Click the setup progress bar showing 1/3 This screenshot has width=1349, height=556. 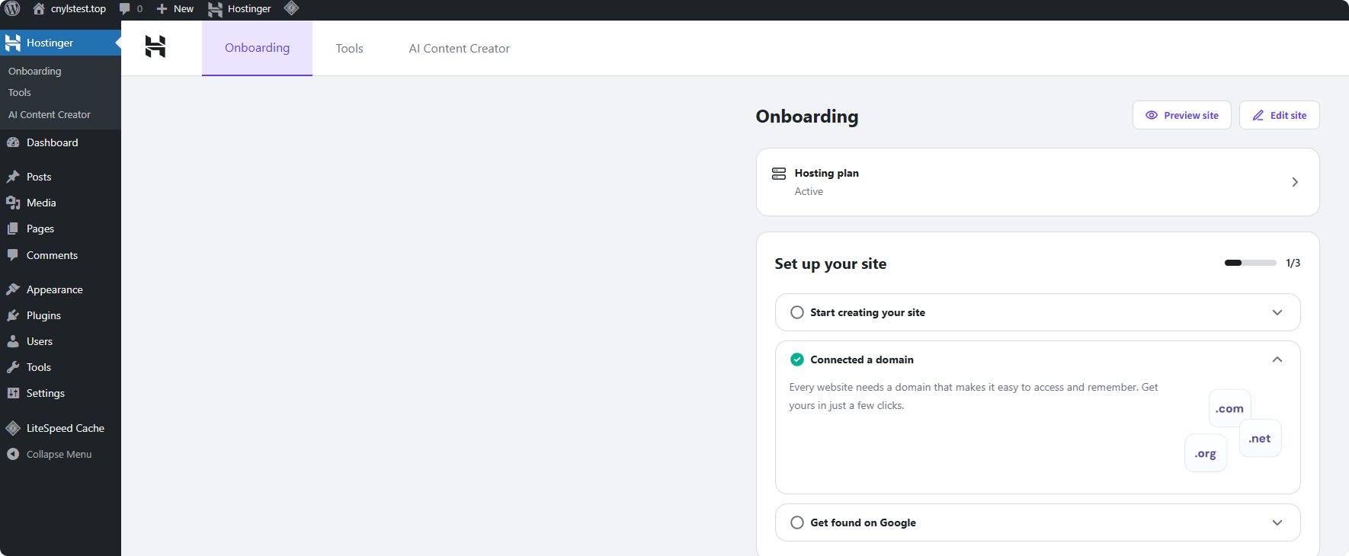tap(1250, 263)
